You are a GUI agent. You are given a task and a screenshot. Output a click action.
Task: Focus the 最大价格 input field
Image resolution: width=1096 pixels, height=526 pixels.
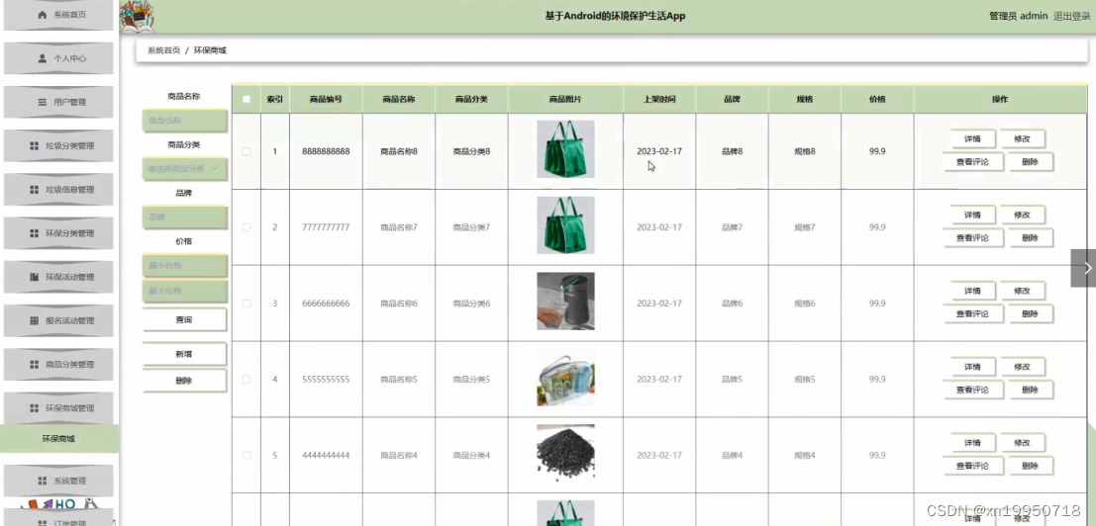(184, 291)
